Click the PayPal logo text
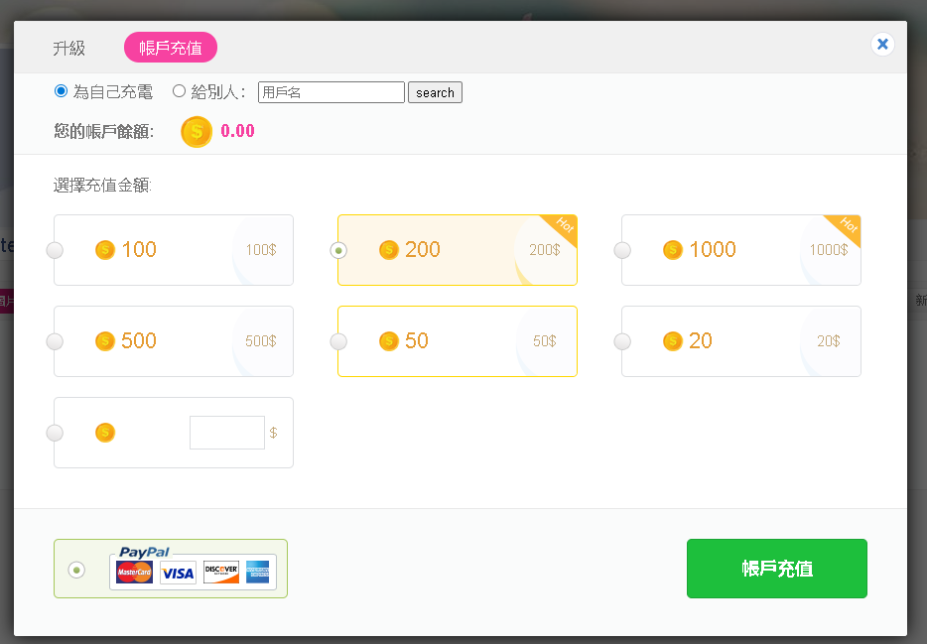Screen dimensions: 927x644 [x=144, y=552]
